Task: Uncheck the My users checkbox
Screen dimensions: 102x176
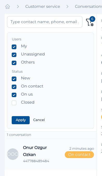Action: (14, 47)
